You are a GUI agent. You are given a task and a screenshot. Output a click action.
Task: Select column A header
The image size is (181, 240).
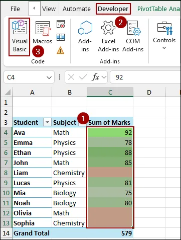pyautogui.click(x=32, y=92)
